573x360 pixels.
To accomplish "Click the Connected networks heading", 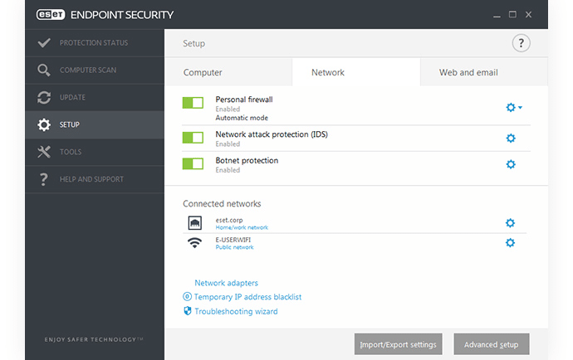I will 222,204.
